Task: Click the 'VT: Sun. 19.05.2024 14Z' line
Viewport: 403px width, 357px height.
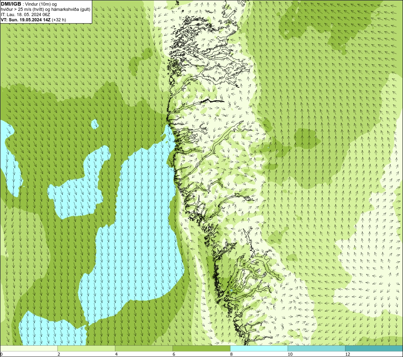Action: tap(26, 20)
